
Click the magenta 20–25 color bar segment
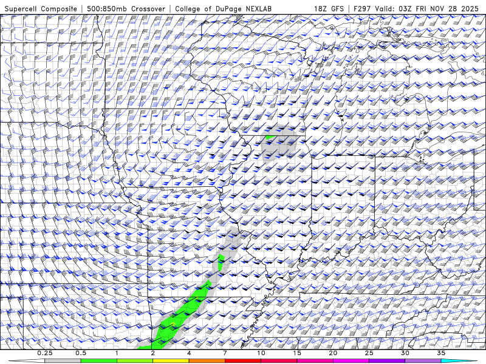351,361
